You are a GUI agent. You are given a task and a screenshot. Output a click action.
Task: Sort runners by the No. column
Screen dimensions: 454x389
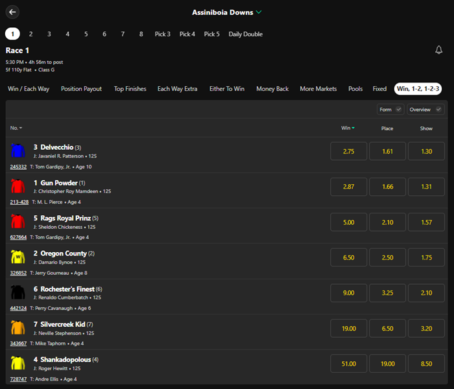[x=16, y=128]
